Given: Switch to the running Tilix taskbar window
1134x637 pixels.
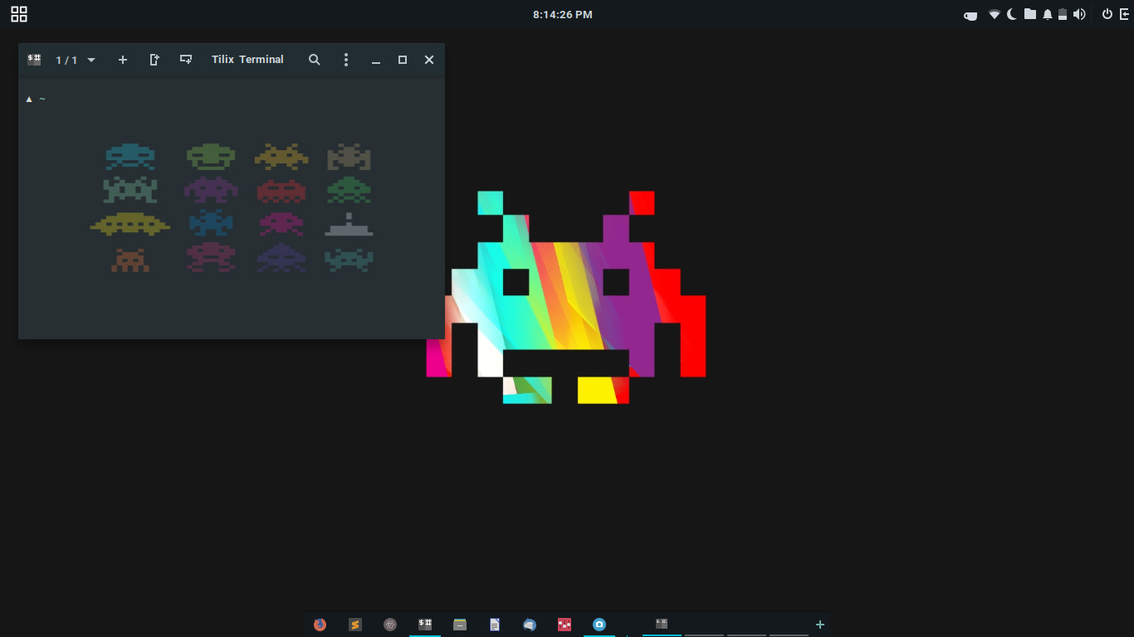Looking at the screenshot, I should 662,625.
